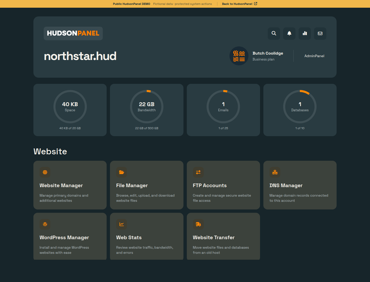Click the 40 KB Space usage ring
Image resolution: width=370 pixels, height=282 pixels.
click(x=70, y=107)
